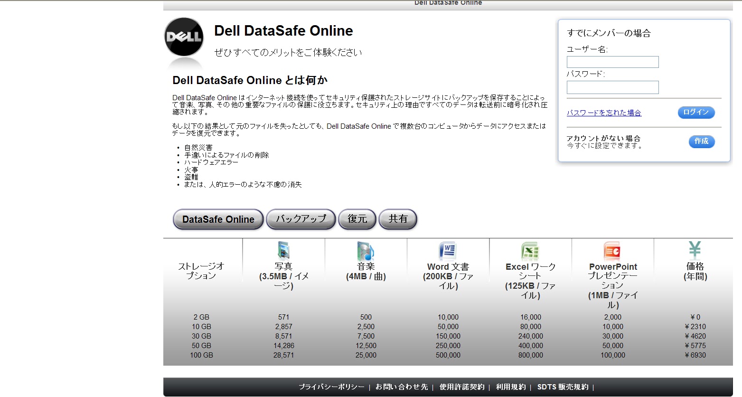Click the 14,286 photo count cell
The width and height of the screenshot is (742, 397).
click(283, 346)
